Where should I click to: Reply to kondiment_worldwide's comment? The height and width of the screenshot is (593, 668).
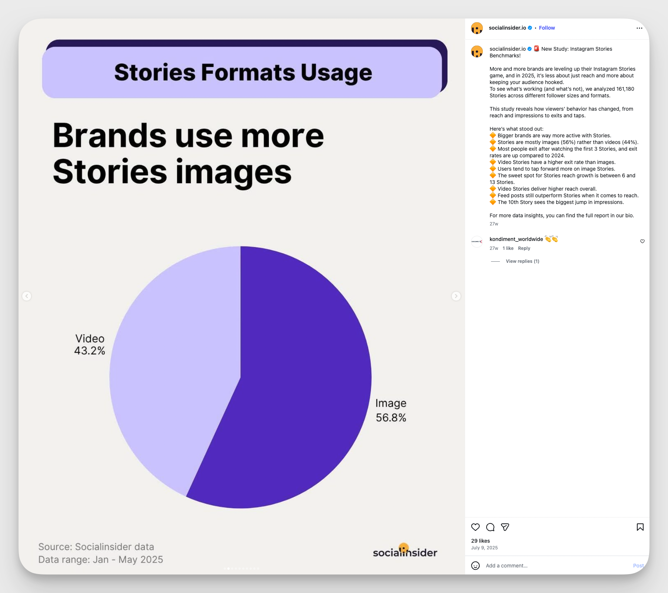pos(524,248)
